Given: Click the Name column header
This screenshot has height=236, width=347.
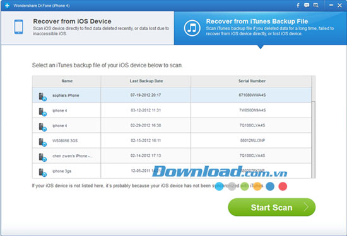Looking at the screenshot, I should (x=67, y=81).
